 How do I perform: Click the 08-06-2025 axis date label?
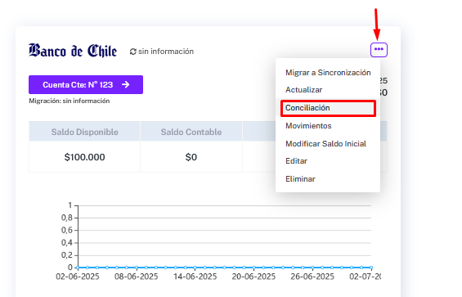pyautogui.click(x=136, y=277)
